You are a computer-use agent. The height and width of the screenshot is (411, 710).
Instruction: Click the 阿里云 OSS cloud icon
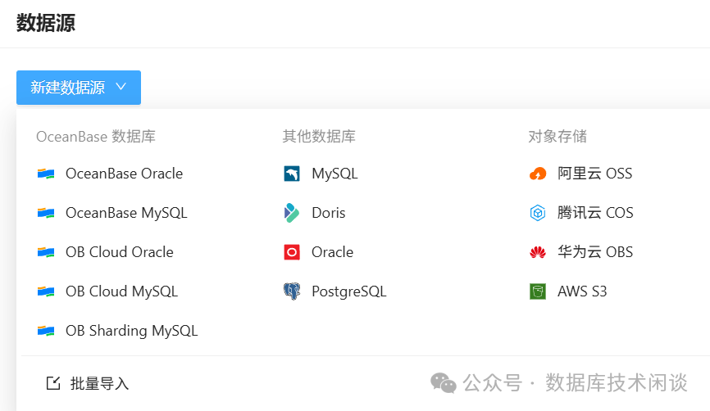pos(538,174)
